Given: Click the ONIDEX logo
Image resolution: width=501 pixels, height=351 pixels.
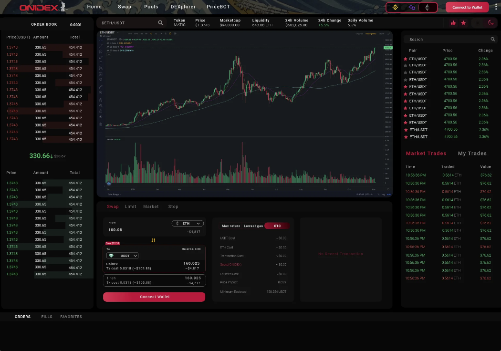Looking at the screenshot, I should tap(43, 7).
